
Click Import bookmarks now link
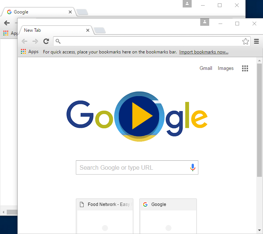tap(204, 52)
